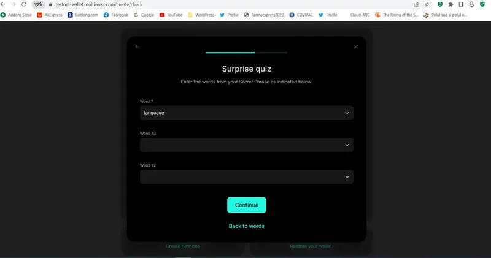Expand the Word 13 dropdown
Screen dimensions: 491x258
point(247,145)
